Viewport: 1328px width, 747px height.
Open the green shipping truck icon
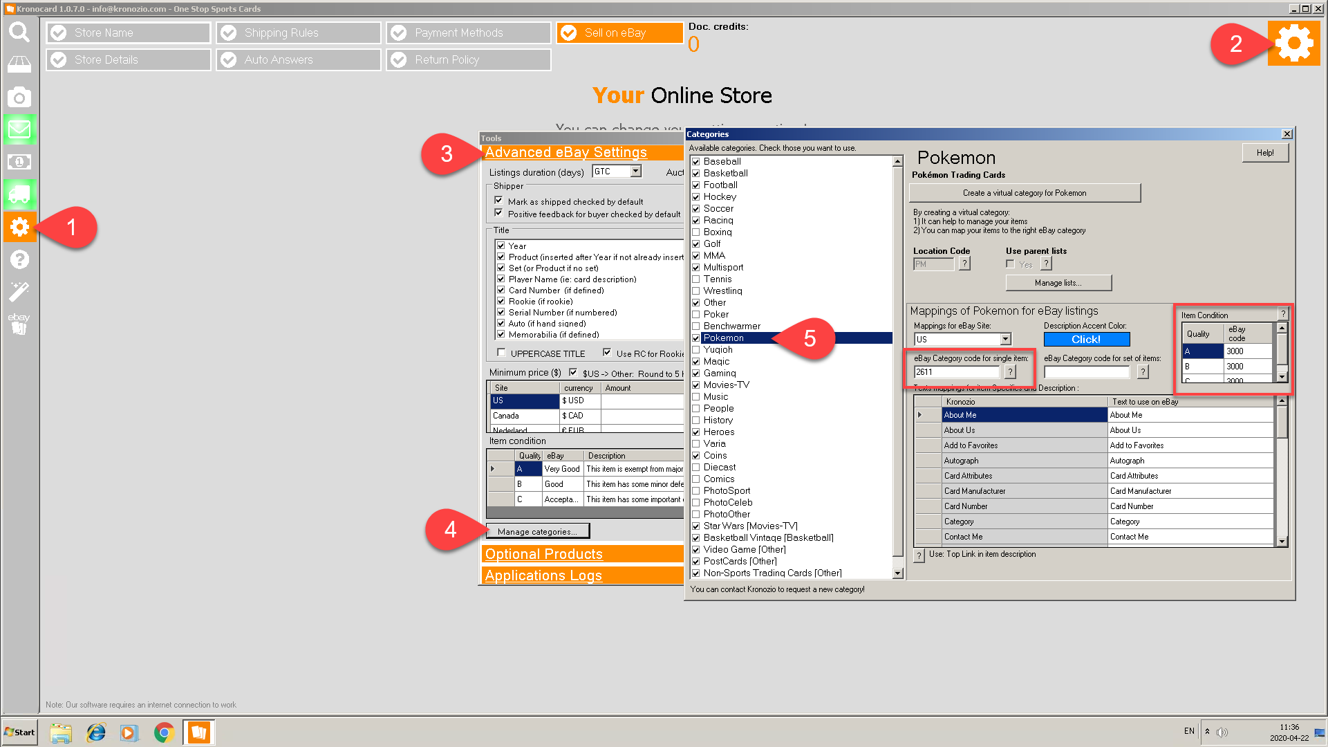19,194
